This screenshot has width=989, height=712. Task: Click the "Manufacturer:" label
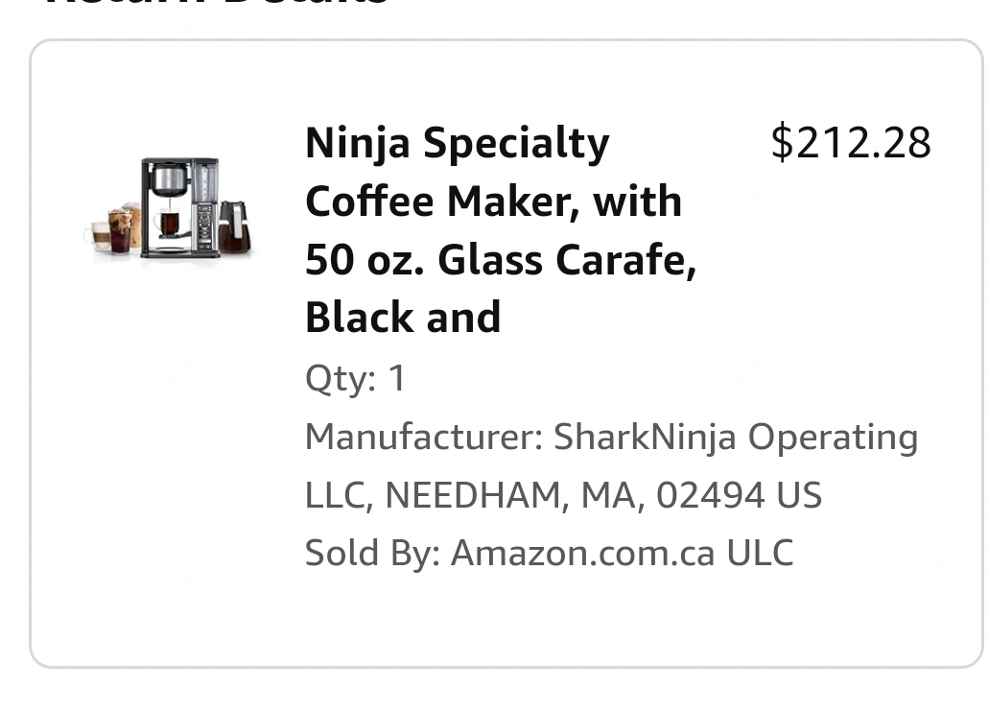click(424, 438)
